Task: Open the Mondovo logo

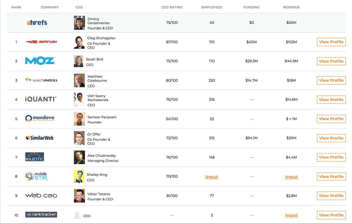Action: pyautogui.click(x=40, y=118)
